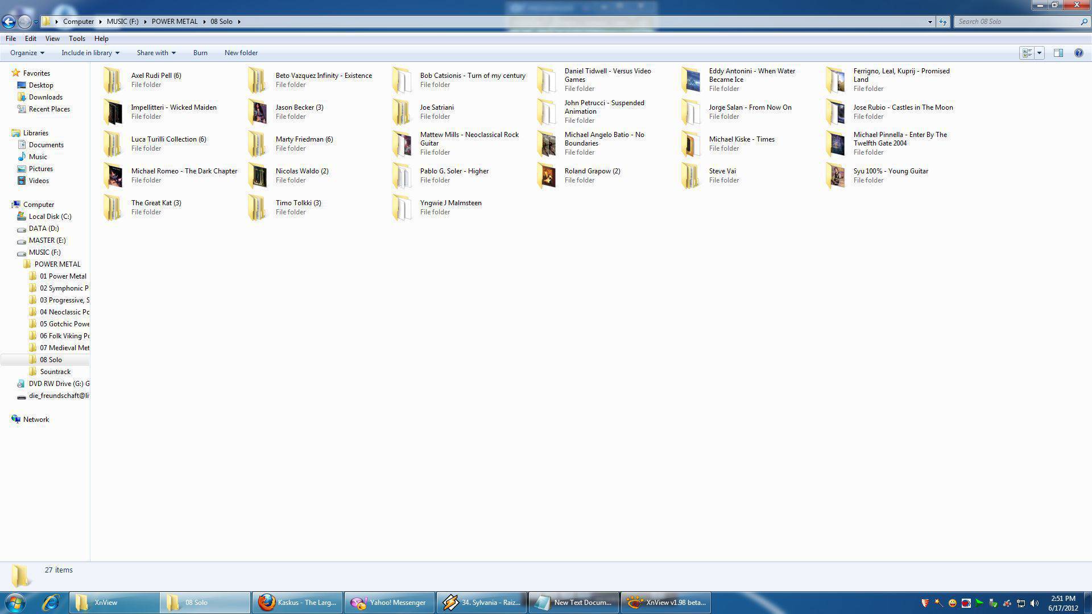Toggle the preview pane button
The image size is (1092, 614).
point(1058,53)
